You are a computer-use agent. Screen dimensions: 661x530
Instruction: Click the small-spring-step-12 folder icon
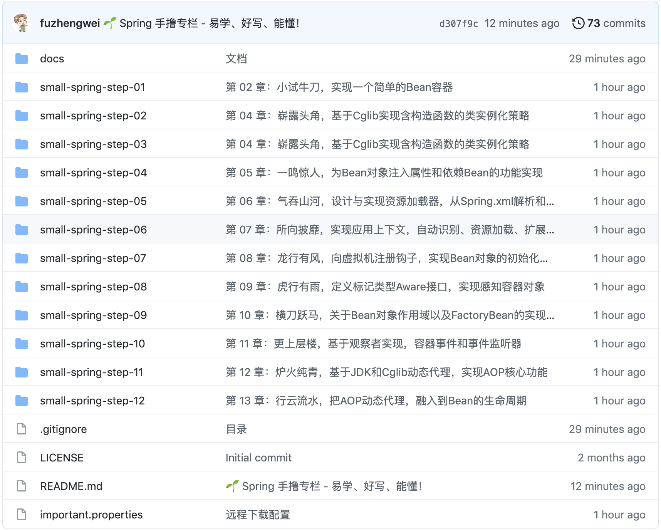22,401
